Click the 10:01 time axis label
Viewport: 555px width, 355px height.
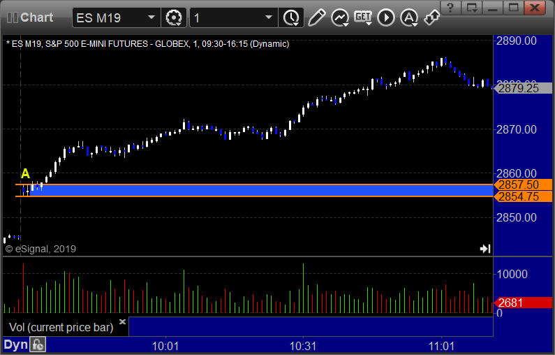pyautogui.click(x=165, y=346)
